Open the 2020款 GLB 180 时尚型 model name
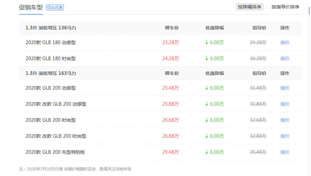 pyautogui.click(x=51, y=58)
